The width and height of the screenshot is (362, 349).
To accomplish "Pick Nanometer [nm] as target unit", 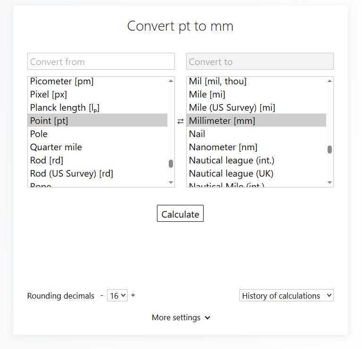I will 223,147.
